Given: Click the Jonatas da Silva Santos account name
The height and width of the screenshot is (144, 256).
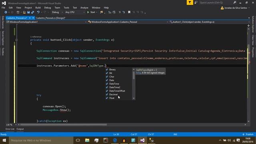Looking at the screenshot, I should pyautogui.click(x=236, y=8).
